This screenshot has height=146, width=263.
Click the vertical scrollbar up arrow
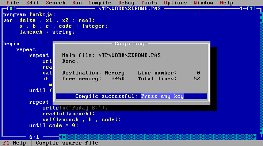tap(261, 14)
